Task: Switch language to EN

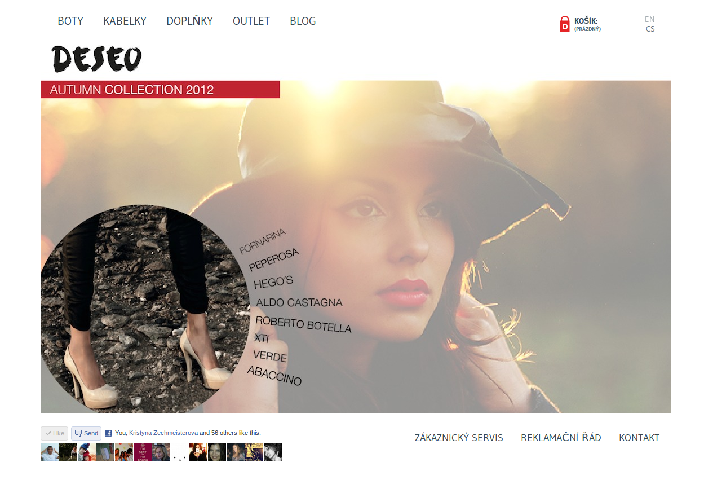Action: point(650,19)
